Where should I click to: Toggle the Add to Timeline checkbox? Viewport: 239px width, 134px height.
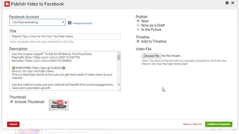coord(138,41)
